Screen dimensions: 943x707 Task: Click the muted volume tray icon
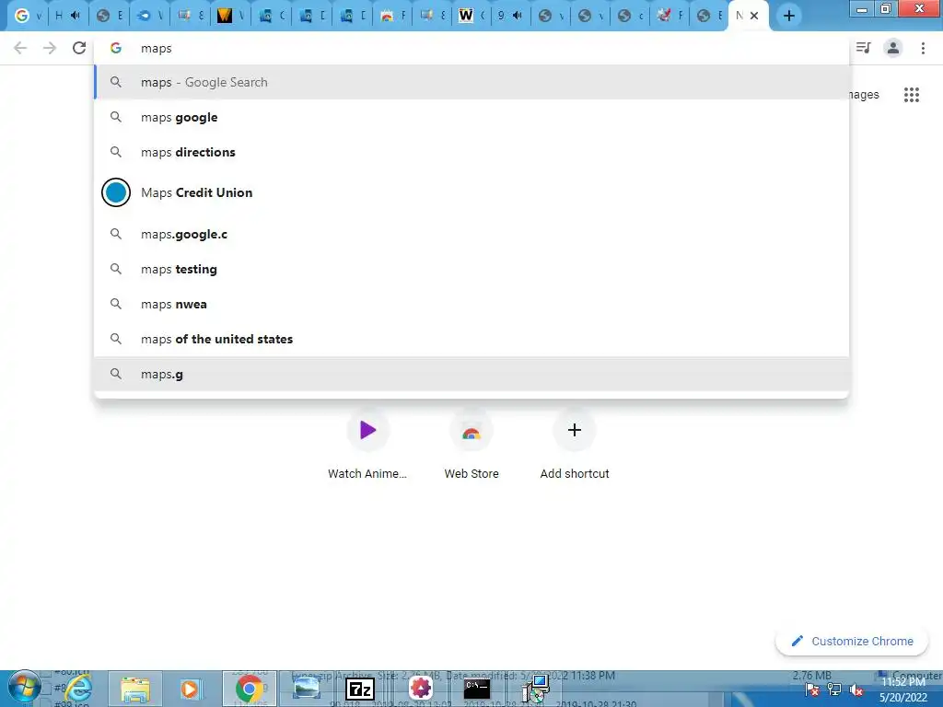(x=856, y=690)
